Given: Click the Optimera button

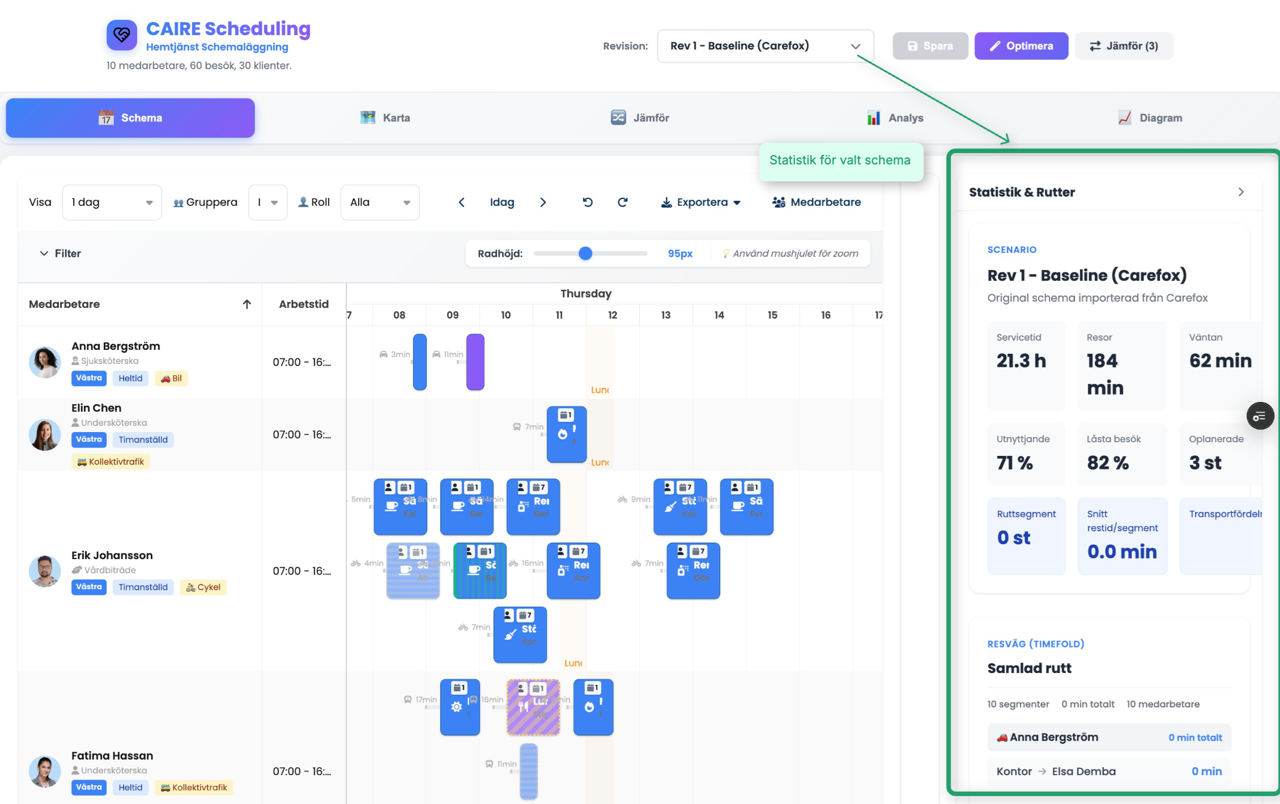Looking at the screenshot, I should [1021, 46].
